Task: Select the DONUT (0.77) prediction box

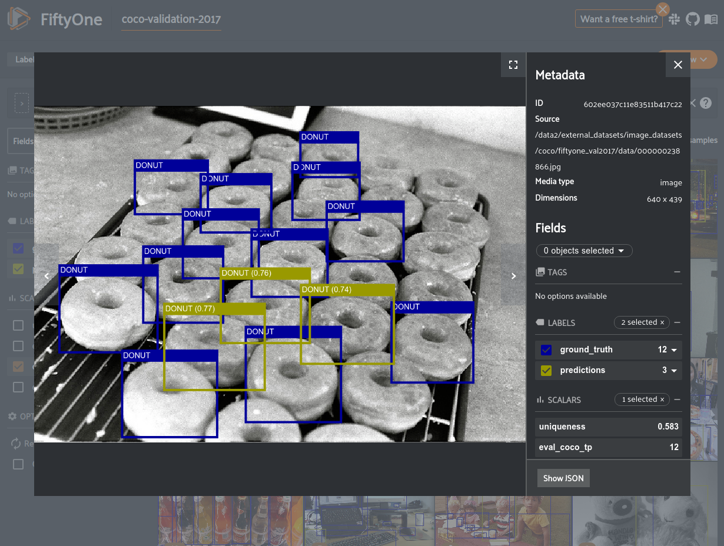Action: 190,309
